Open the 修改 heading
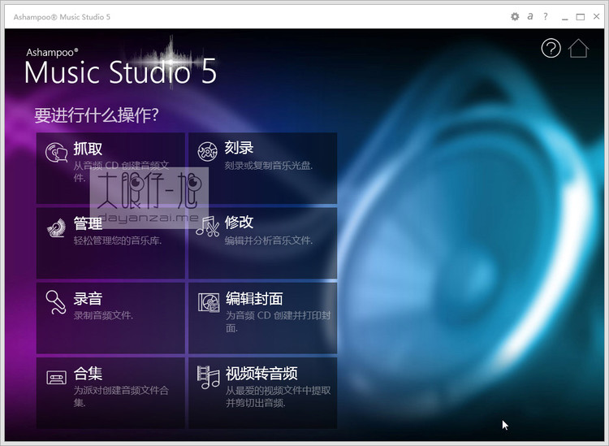609x446 pixels. (x=239, y=223)
